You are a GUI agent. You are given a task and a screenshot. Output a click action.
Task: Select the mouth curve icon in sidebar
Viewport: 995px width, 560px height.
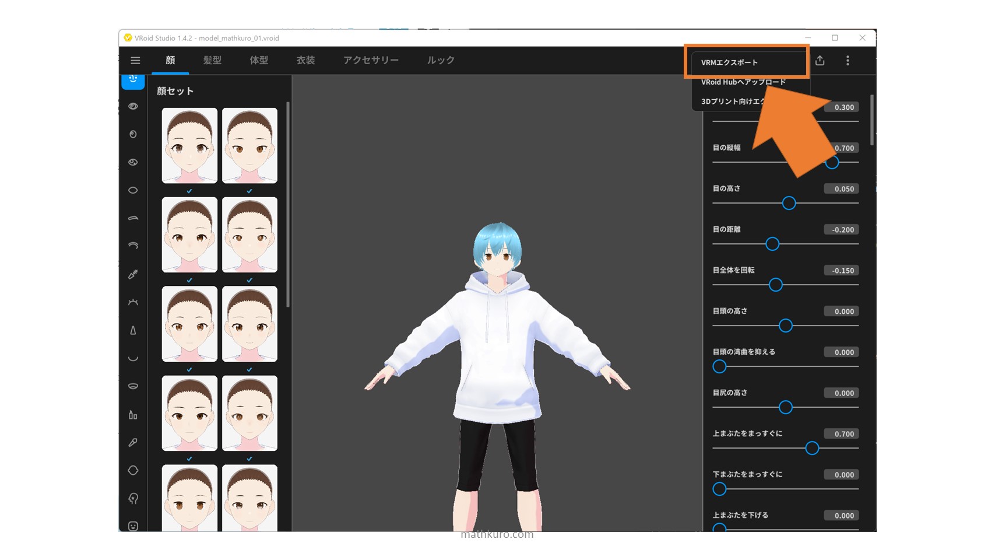[x=133, y=358]
